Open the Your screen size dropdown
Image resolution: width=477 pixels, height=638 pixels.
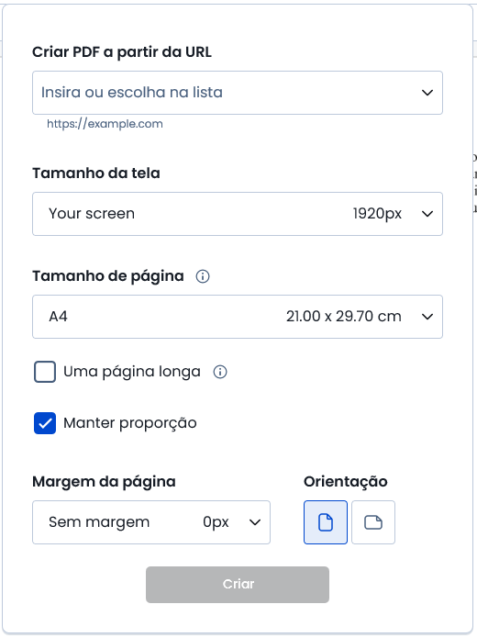tap(238, 214)
